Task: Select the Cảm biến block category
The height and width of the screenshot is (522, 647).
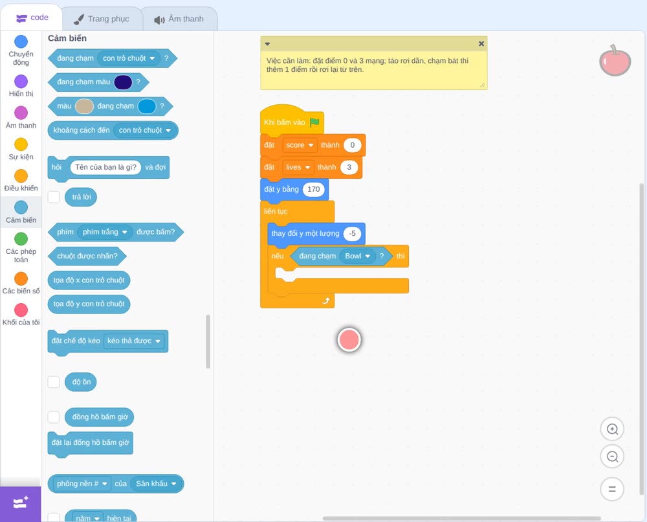Action: click(21, 212)
